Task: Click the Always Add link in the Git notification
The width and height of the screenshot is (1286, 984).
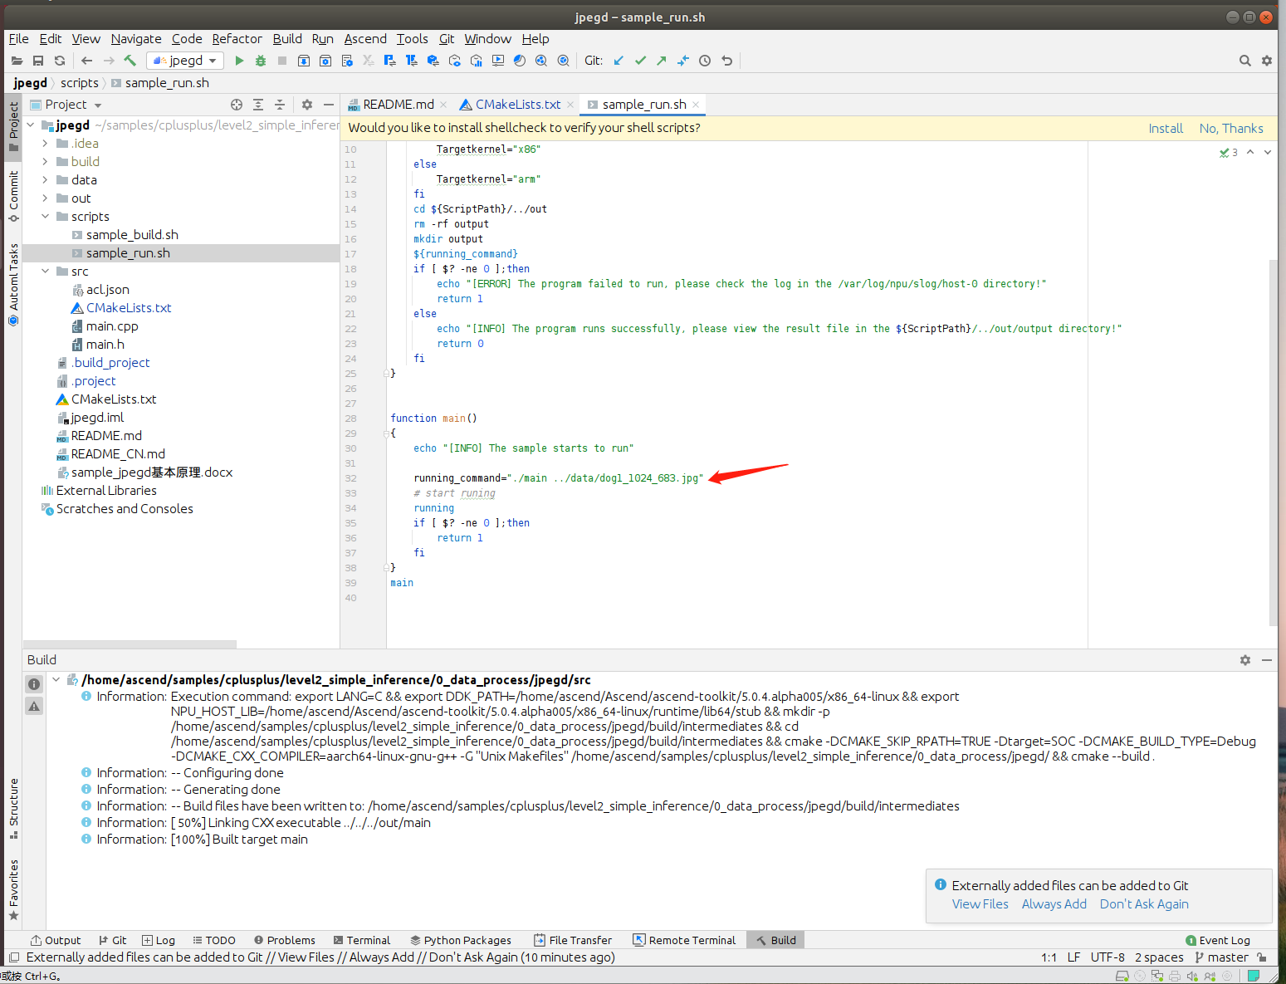Action: [x=1054, y=904]
